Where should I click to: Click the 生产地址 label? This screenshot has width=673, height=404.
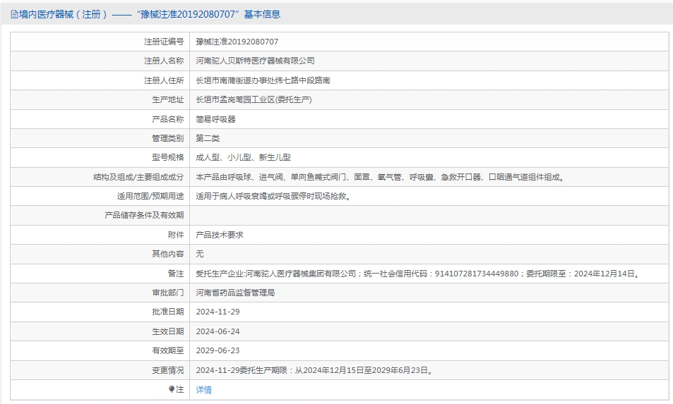167,99
